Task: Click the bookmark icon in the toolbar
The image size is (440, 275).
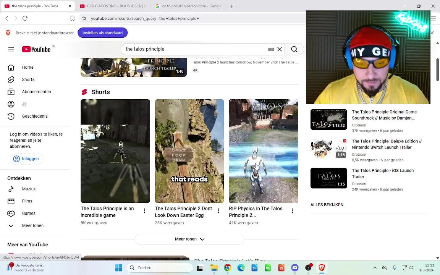Action: pos(72,18)
